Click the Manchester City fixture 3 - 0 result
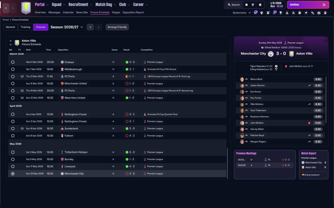 pos(130,174)
